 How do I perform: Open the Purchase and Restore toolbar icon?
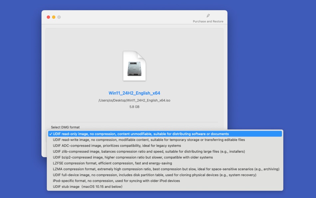tap(208, 16)
